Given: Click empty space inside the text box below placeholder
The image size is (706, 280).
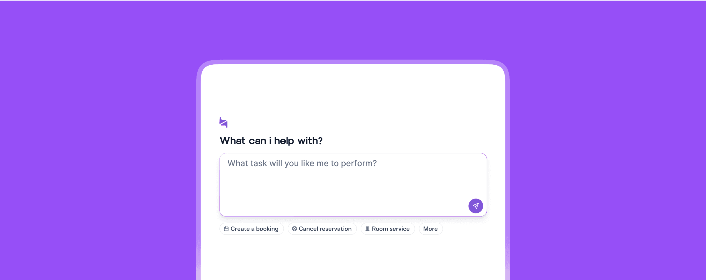Looking at the screenshot, I should coord(324,194).
